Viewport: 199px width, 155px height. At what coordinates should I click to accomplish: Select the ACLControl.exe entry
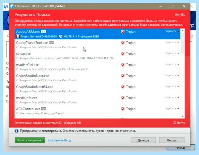click(97, 111)
